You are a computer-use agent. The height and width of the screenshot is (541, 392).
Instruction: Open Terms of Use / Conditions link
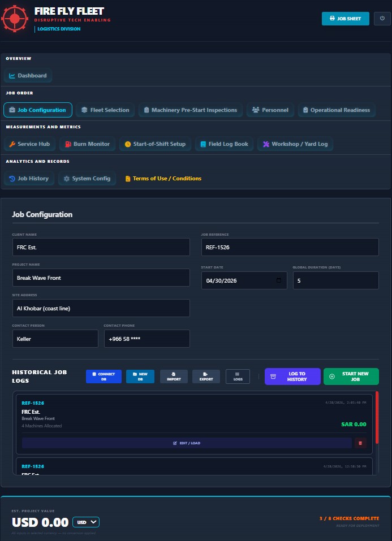[x=163, y=179]
